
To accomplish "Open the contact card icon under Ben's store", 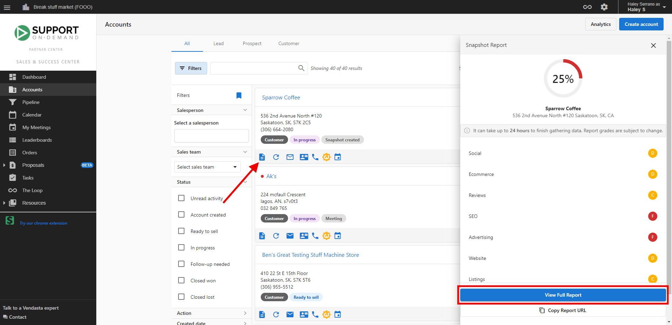I will pyautogui.click(x=303, y=314).
